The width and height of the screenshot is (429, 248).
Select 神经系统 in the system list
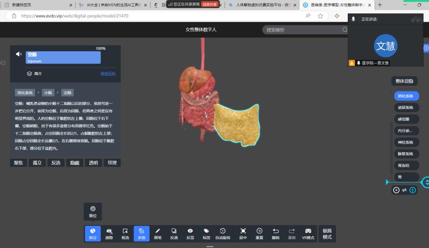click(x=406, y=142)
